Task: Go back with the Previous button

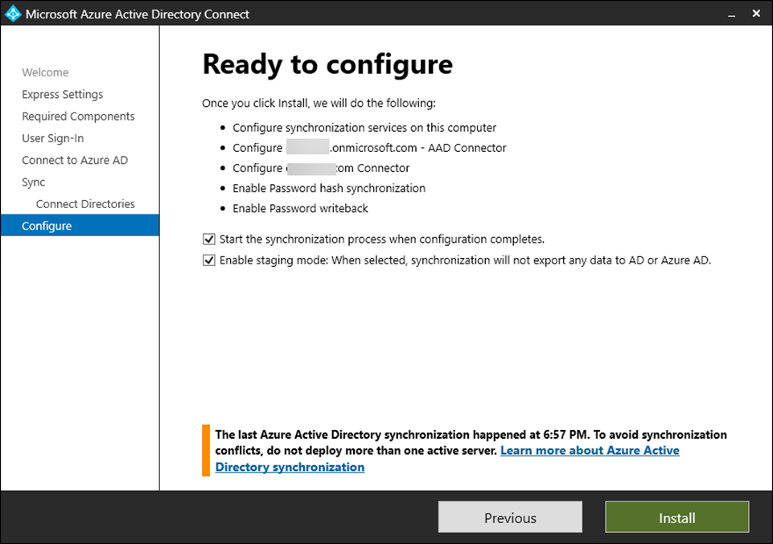Action: pos(510,517)
